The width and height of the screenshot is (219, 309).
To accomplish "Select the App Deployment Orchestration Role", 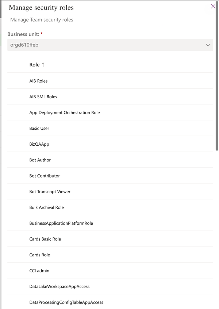I will (x=65, y=112).
